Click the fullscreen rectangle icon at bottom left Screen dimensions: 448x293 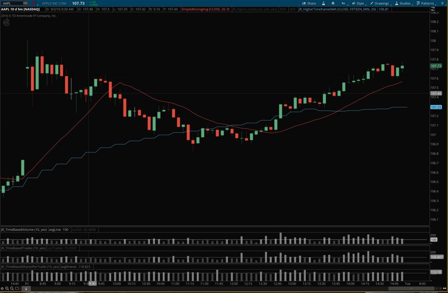click(17, 288)
